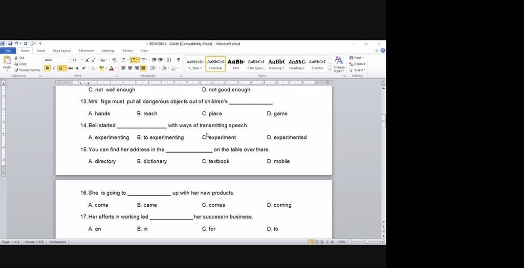Expand the underline style dropdown arrow
Screen dimensions: 524x268
(x=65, y=68)
